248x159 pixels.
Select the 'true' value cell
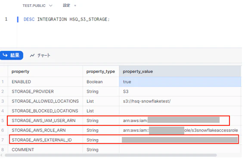[180, 82]
